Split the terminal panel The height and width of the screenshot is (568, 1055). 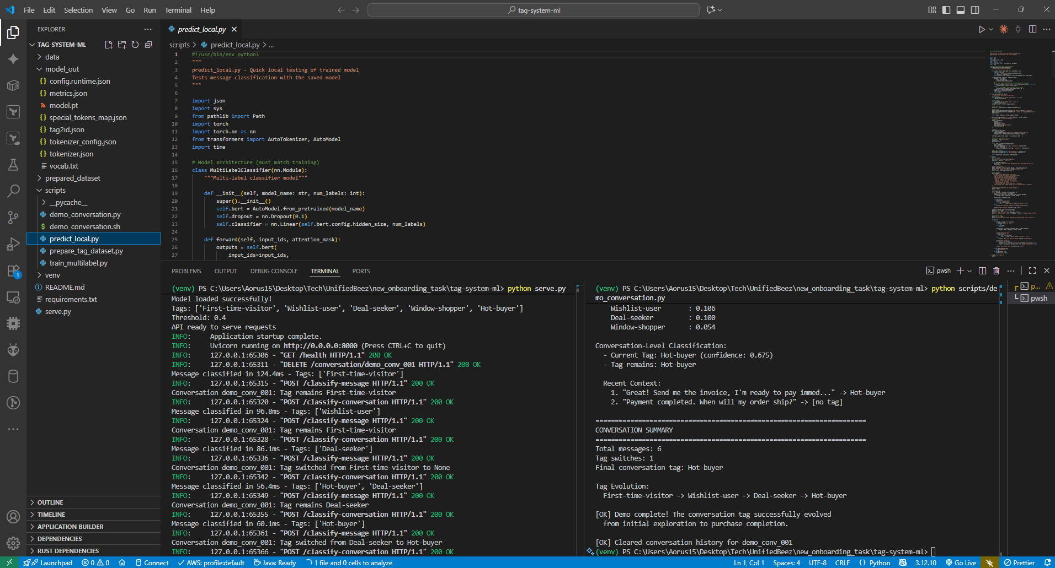(x=982, y=271)
